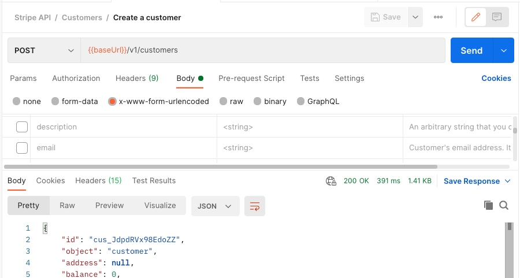Click the three-dot more actions icon
520x278 pixels.
point(439,17)
